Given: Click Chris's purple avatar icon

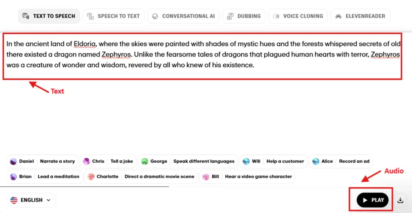Looking at the screenshot, I should 86,161.
